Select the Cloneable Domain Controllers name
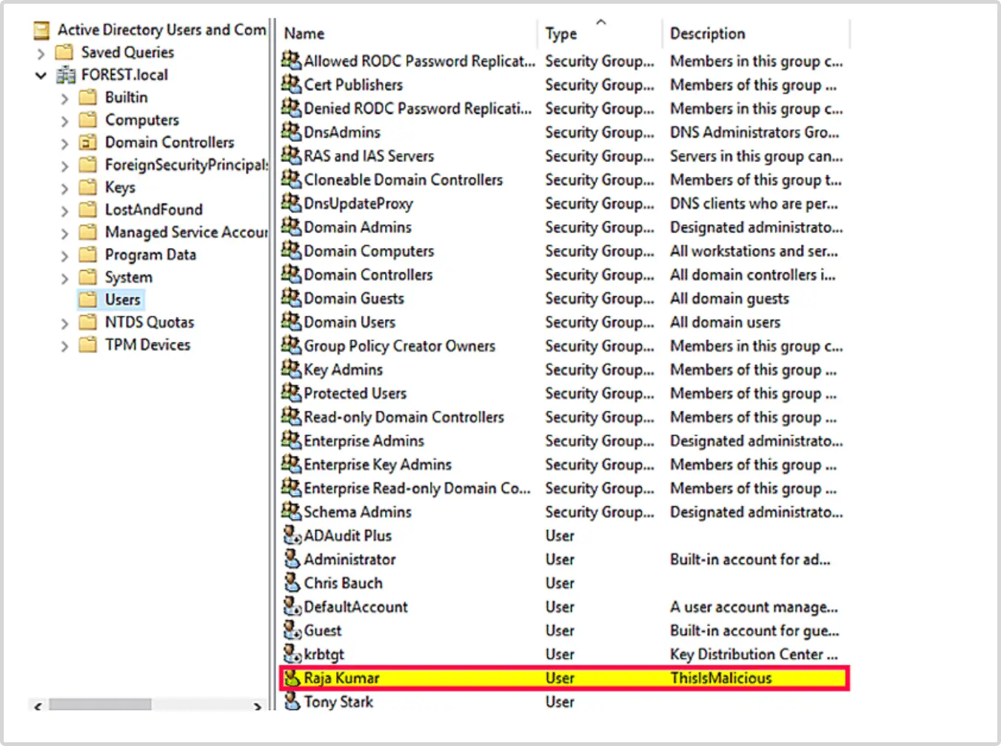Viewport: 1001px width, 746px height. 403,179
